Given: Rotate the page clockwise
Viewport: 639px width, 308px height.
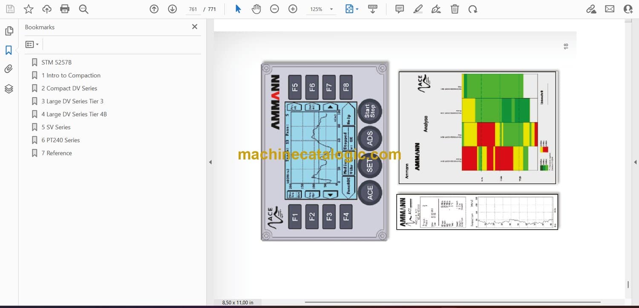Looking at the screenshot, I should coord(472,9).
